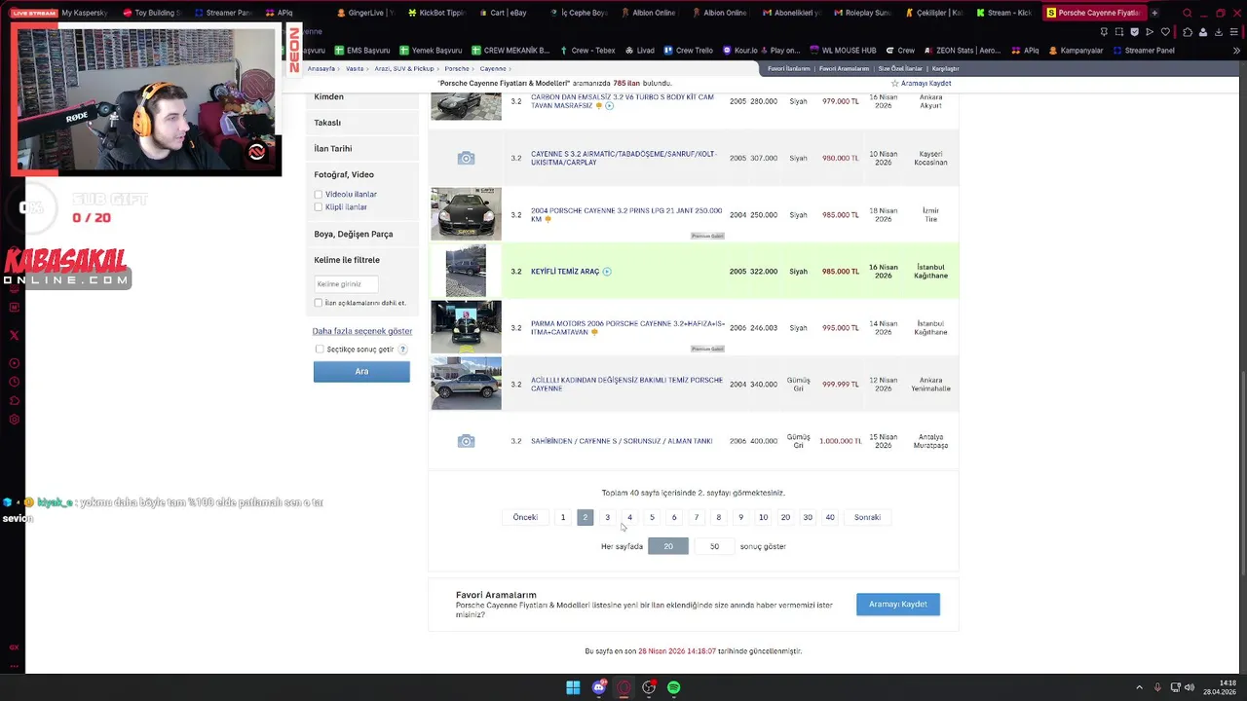Click the blue Aramayı Kaydet button
Image resolution: width=1247 pixels, height=701 pixels.
[898, 605]
